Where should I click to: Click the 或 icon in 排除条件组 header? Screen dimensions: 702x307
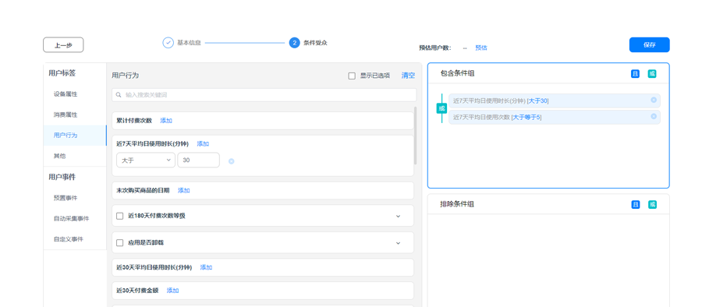pyautogui.click(x=652, y=204)
